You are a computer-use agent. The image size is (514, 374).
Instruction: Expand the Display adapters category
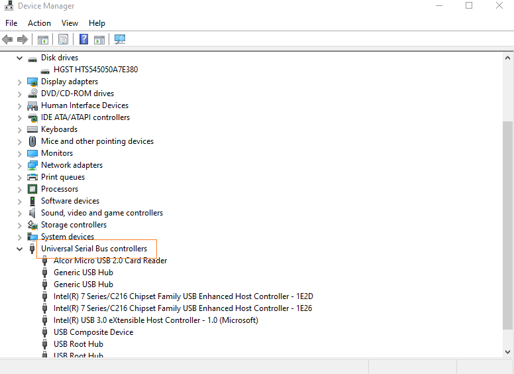point(19,82)
